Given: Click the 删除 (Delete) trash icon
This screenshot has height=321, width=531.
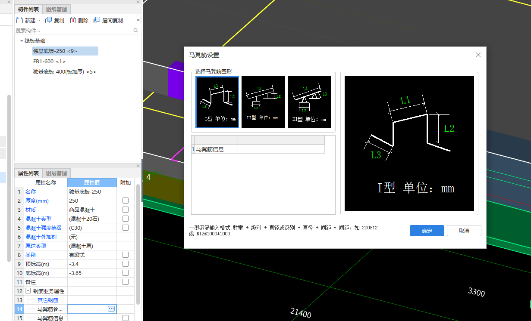Looking at the screenshot, I should (x=73, y=20).
